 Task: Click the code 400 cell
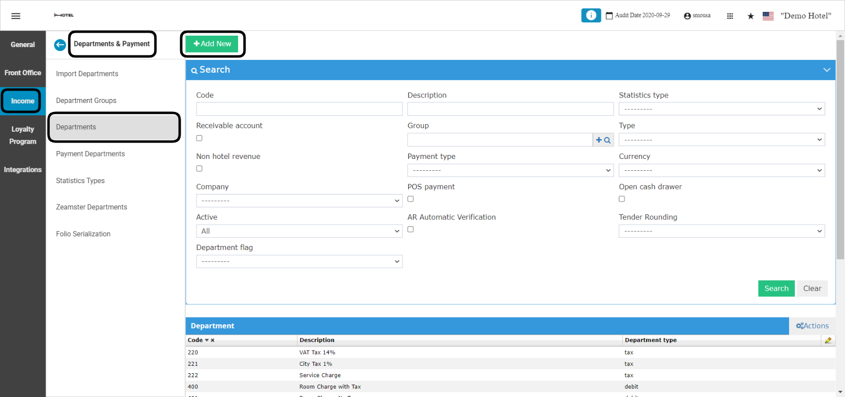[193, 387]
